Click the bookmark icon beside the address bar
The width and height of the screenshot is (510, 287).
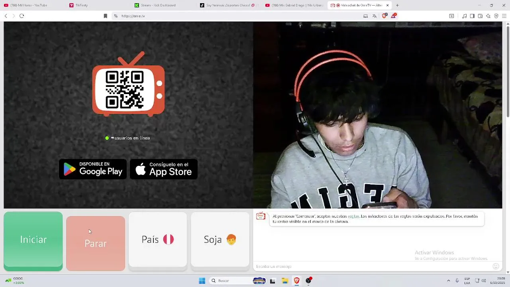[105, 16]
